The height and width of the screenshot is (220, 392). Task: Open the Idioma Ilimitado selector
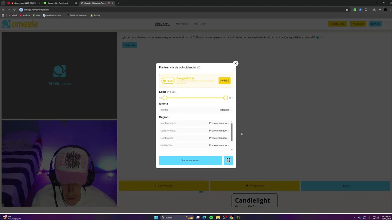[x=196, y=110]
